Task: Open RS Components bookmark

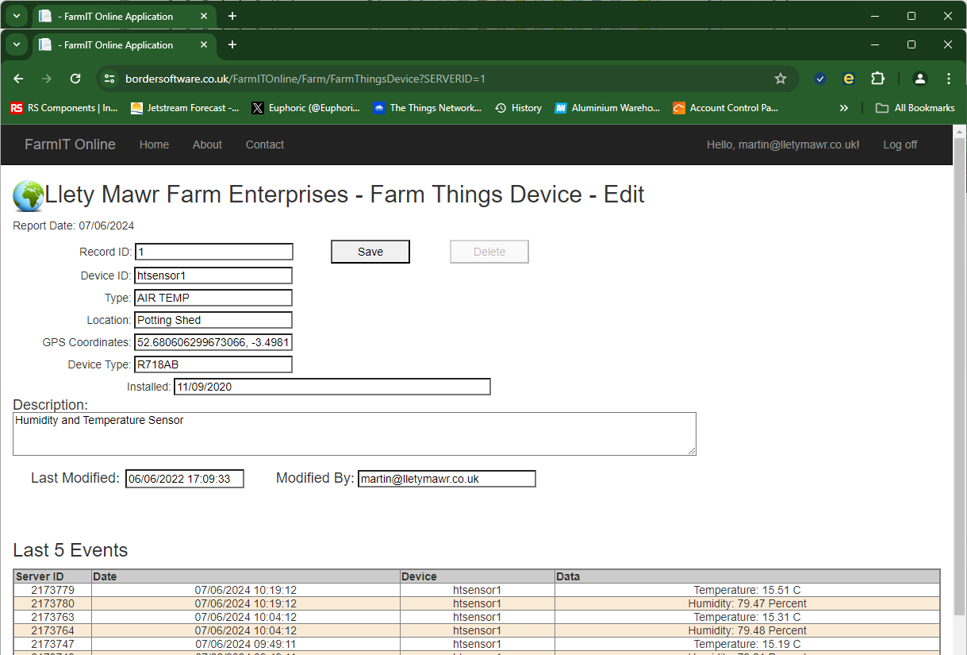Action: tap(64, 108)
